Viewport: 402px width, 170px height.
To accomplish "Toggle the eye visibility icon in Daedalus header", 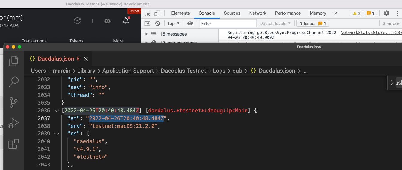I will [107, 21].
